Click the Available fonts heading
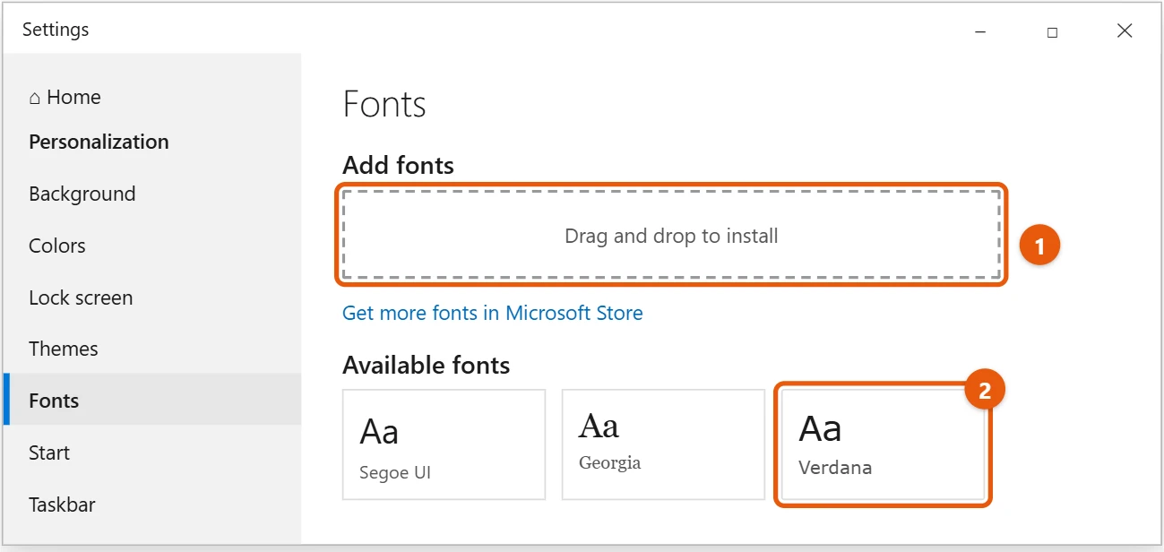The height and width of the screenshot is (552, 1164). (427, 365)
